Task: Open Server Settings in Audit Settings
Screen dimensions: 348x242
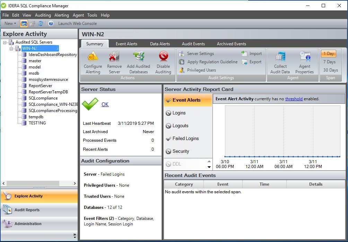Action: click(197, 54)
